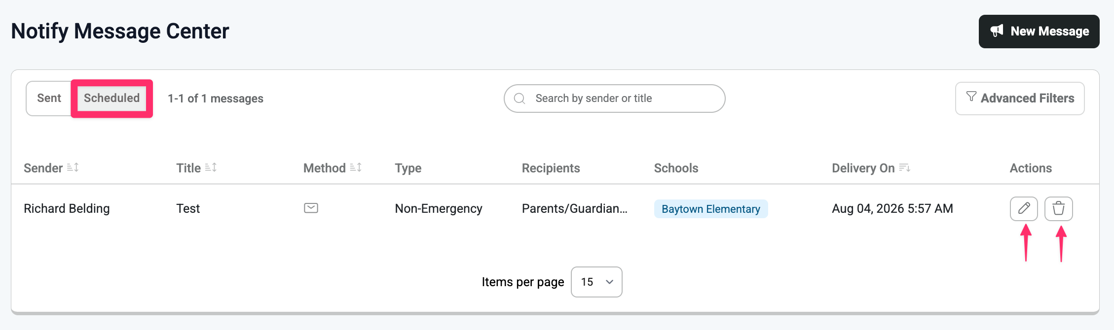This screenshot has height=330, width=1114.
Task: Focus the Search by sender field
Action: [614, 99]
